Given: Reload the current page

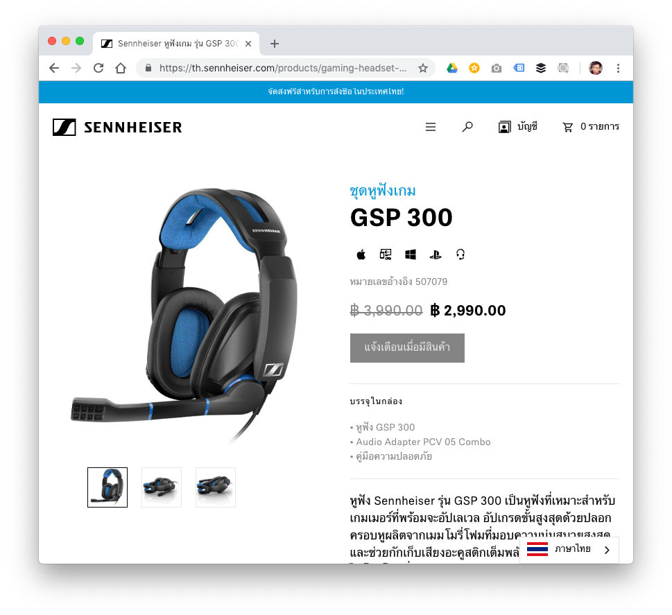Looking at the screenshot, I should coord(98,68).
